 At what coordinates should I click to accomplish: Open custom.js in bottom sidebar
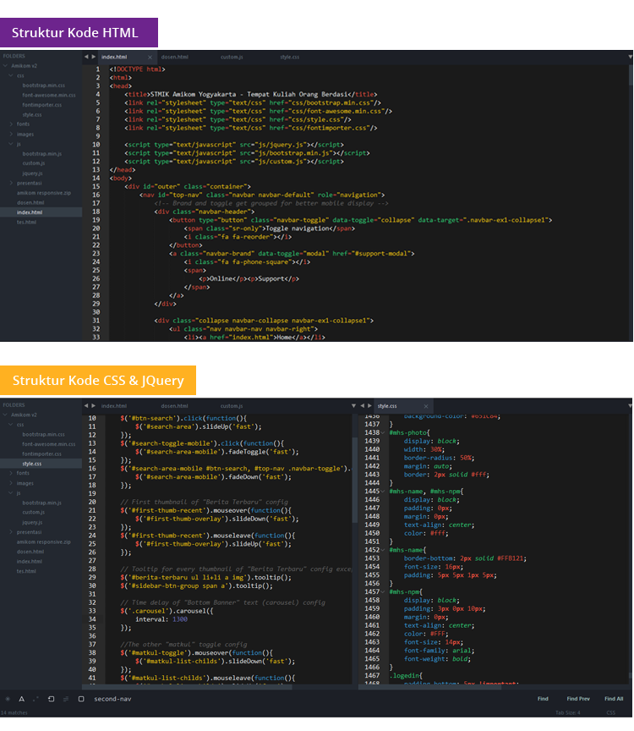(33, 513)
